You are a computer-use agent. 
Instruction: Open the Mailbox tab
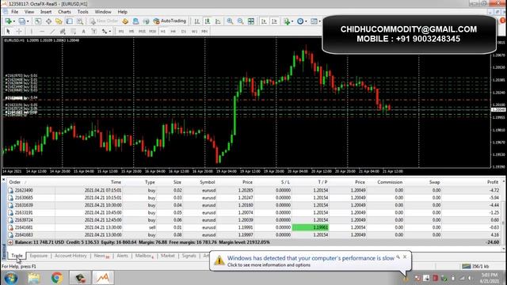[x=144, y=256]
